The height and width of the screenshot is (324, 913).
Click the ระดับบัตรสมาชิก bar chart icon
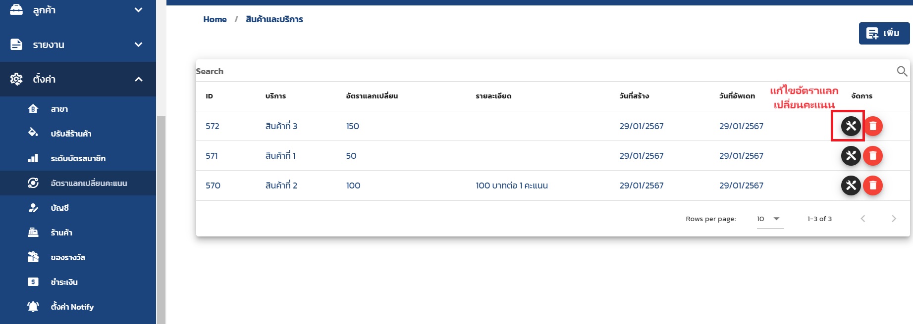(x=33, y=158)
